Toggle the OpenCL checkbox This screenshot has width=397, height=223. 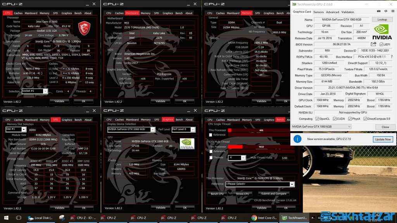pos(317,118)
